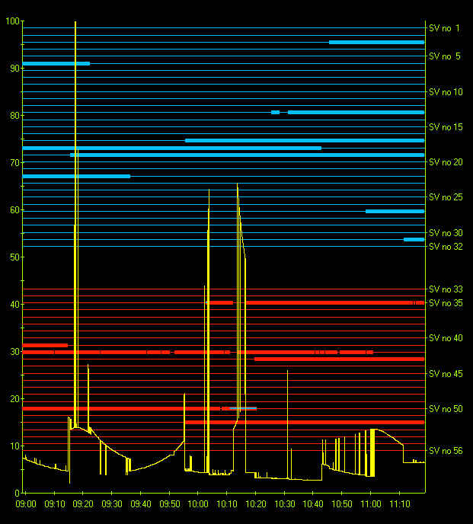Select the 10:00 time tick label
This screenshot has width=473, height=524.
tap(198, 504)
